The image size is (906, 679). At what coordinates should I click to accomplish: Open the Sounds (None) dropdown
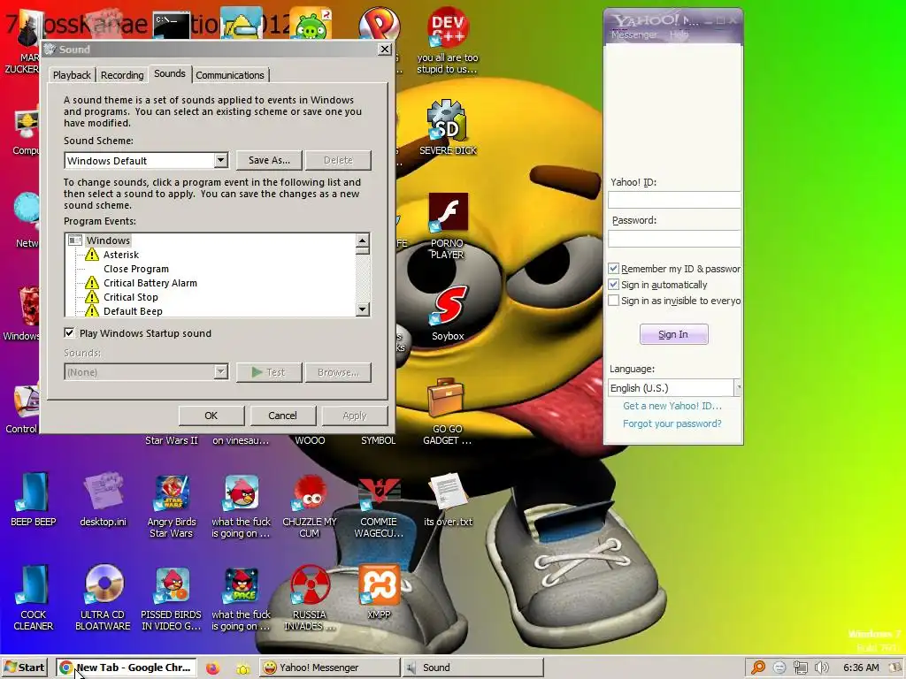[220, 372]
